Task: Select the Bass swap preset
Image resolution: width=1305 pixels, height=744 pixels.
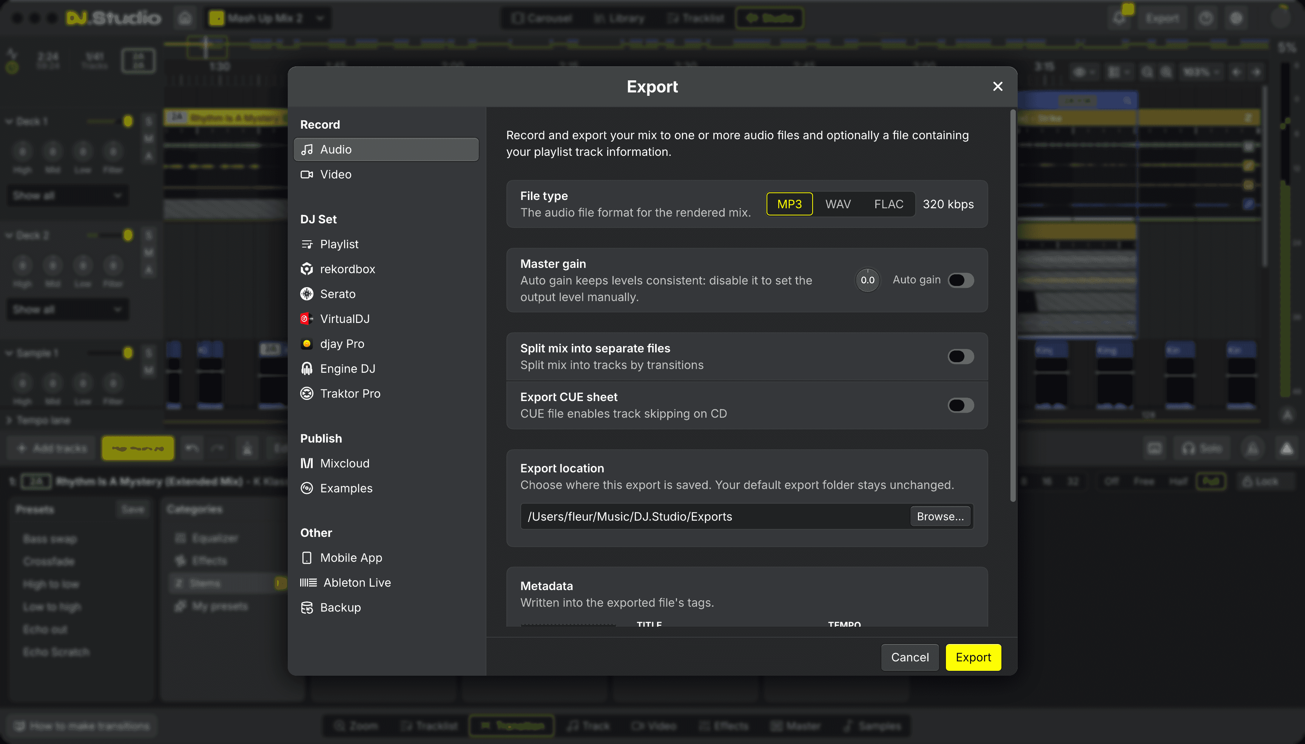Action: (50, 539)
